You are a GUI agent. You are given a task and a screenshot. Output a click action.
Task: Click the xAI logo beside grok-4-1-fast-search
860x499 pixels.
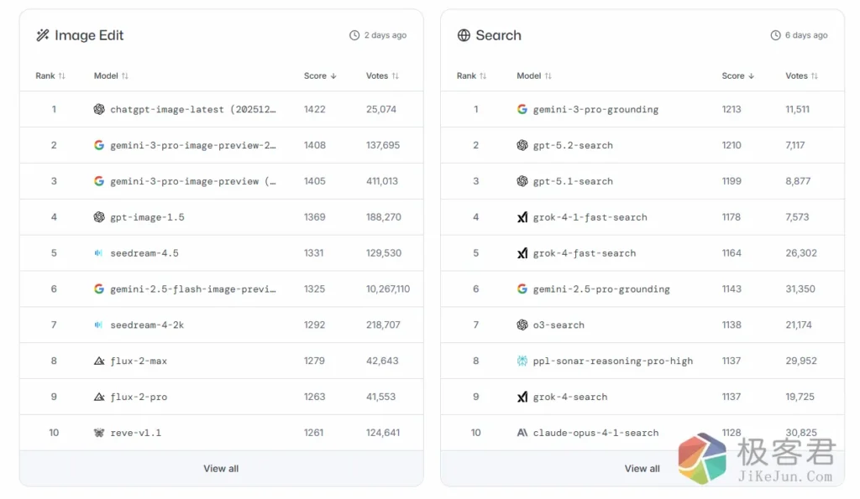[x=522, y=217]
